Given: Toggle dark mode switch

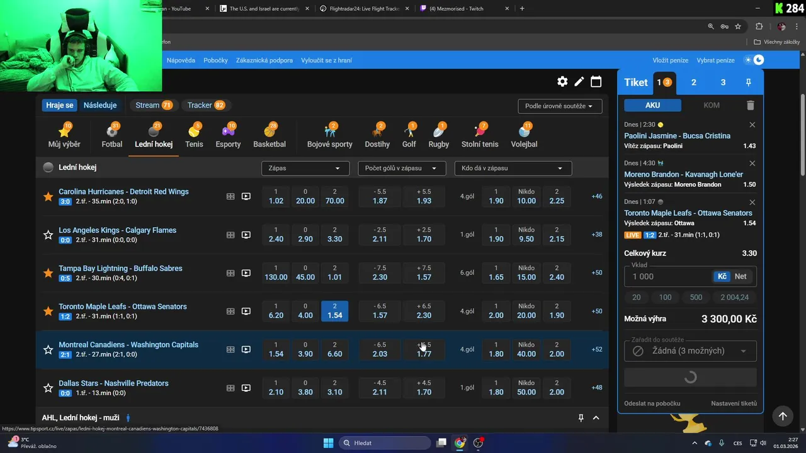Looking at the screenshot, I should (x=754, y=60).
